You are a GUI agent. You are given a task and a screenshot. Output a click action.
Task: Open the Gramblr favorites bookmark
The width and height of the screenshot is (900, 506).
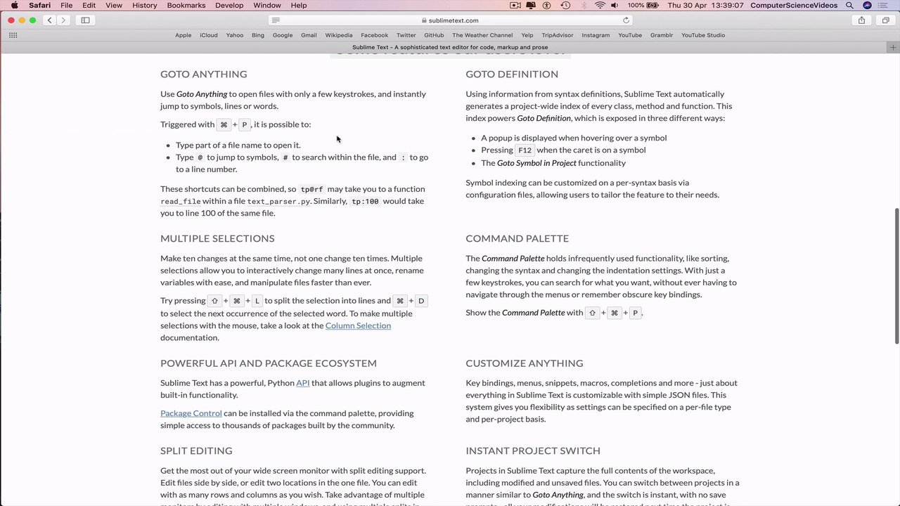(662, 35)
